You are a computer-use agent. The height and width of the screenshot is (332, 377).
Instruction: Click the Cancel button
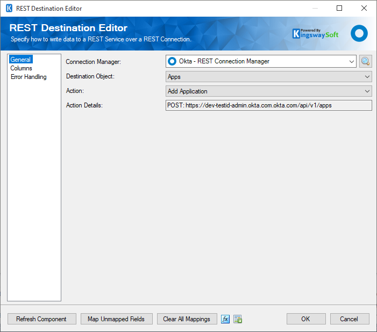(350, 319)
